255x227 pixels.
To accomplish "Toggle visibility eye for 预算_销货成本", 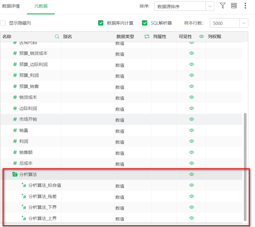I will pyautogui.click(x=191, y=53).
